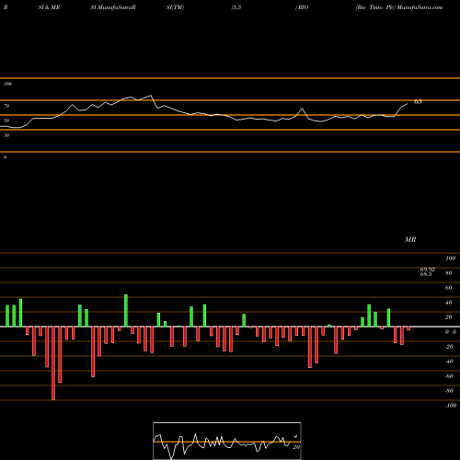
Task: Click the '70' label on RSI axis
Action: tap(6, 106)
